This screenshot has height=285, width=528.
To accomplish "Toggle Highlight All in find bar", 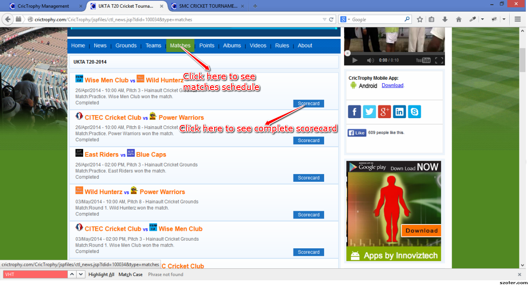I will click(101, 275).
